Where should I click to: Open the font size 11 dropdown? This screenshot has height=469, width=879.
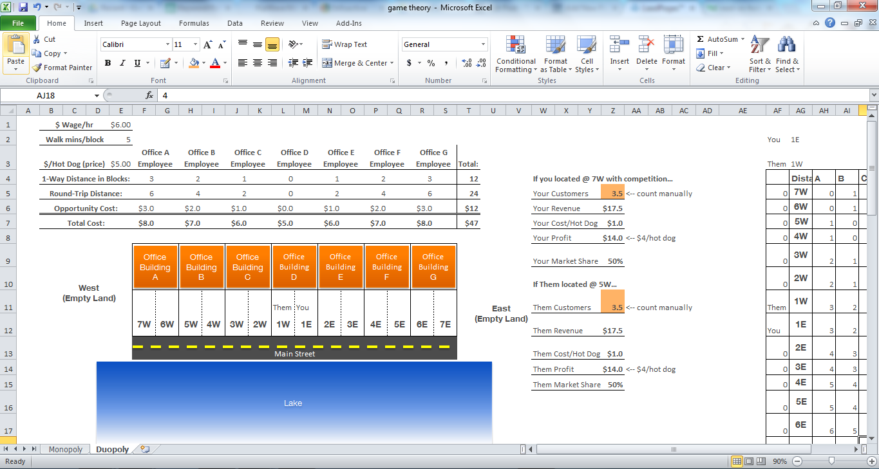[196, 44]
